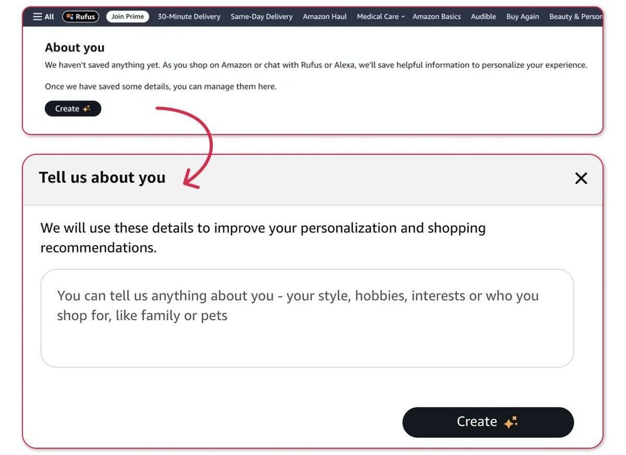Image resolution: width=626 pixels, height=455 pixels.
Task: Open Same-Day Delivery
Action: (261, 16)
